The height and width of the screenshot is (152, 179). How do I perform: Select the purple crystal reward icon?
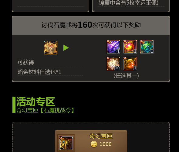(x=113, y=47)
